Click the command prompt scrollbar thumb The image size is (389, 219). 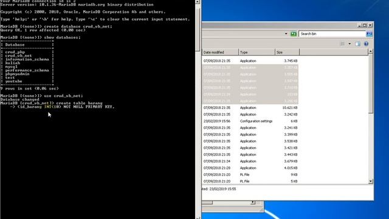click(x=198, y=29)
